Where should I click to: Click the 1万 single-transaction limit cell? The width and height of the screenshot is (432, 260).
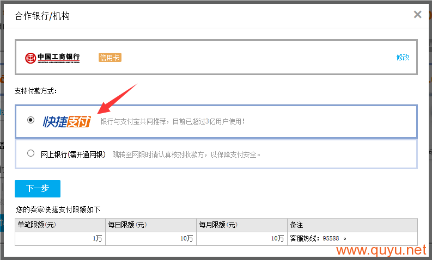[x=60, y=239]
